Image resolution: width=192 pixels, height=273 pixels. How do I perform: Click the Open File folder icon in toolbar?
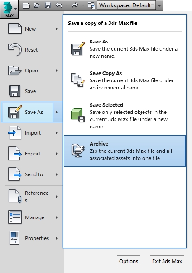click(x=37, y=5)
